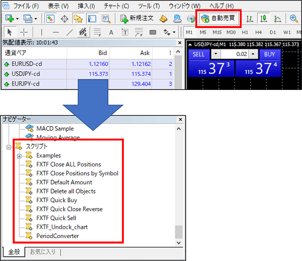This screenshot has height=261, width=302.
Task: Switch chart to D1 timeframe
Action: [273, 32]
